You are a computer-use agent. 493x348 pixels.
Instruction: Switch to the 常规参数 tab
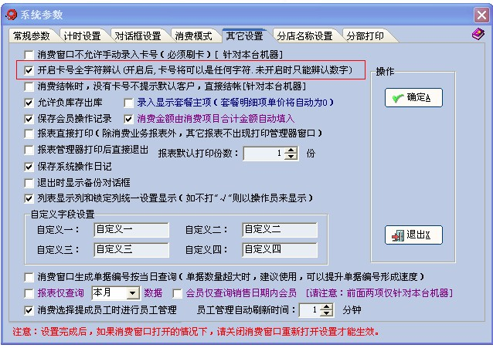pos(32,36)
